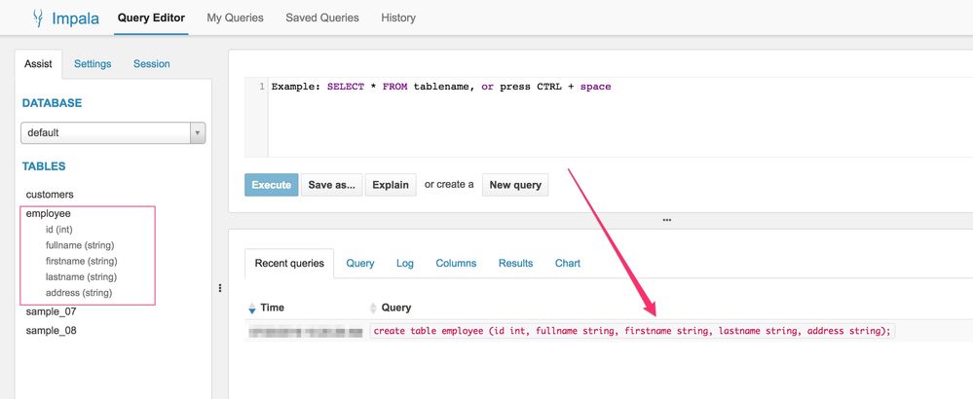The height and width of the screenshot is (399, 973).
Task: Switch to the Session tab
Action: (152, 64)
